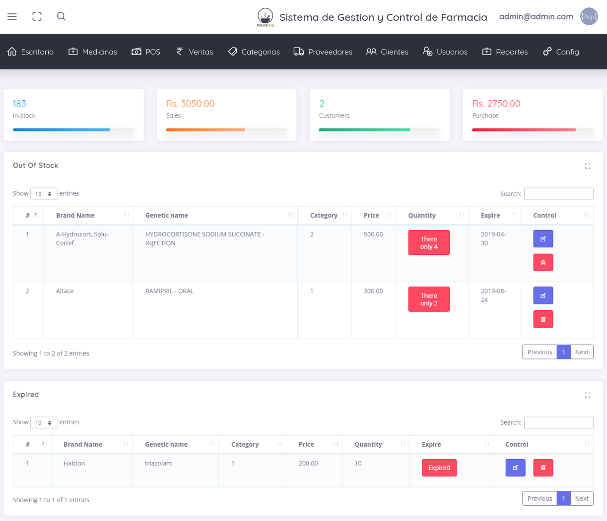Sort Out Of Stock table by Price
The width and height of the screenshot is (607, 521).
point(374,215)
